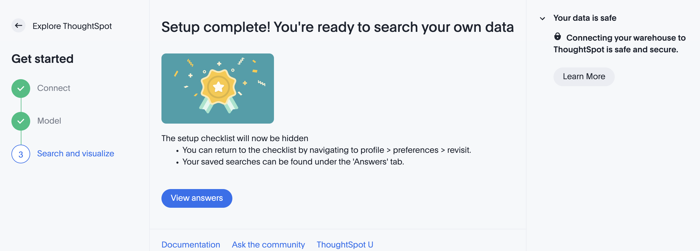Click the bullet about returning to checklist
The height and width of the screenshot is (251, 700).
coord(326,150)
